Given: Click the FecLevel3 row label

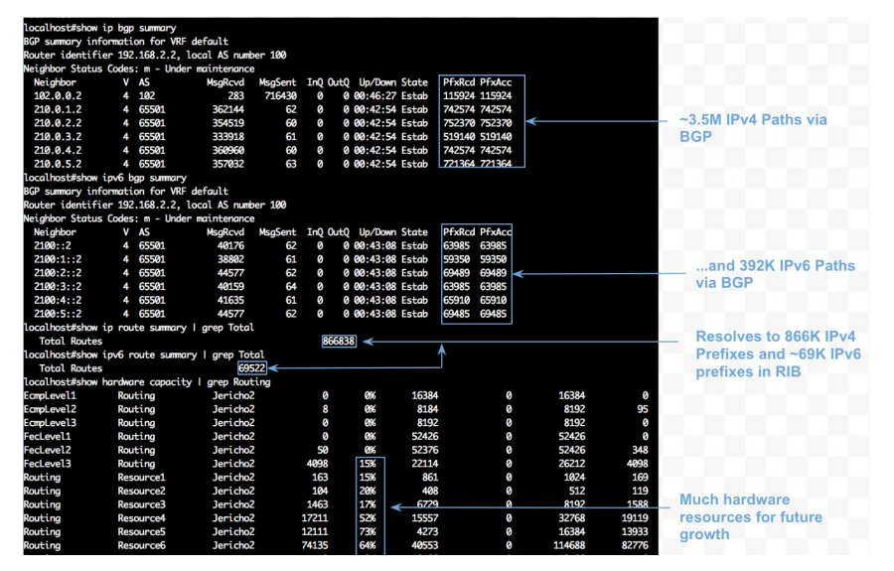Looking at the screenshot, I should (x=48, y=464).
